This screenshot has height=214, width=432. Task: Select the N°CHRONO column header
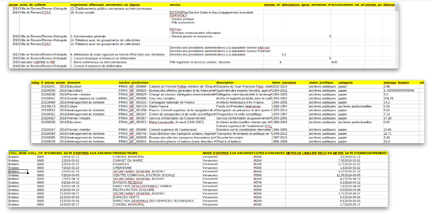pos(53,153)
